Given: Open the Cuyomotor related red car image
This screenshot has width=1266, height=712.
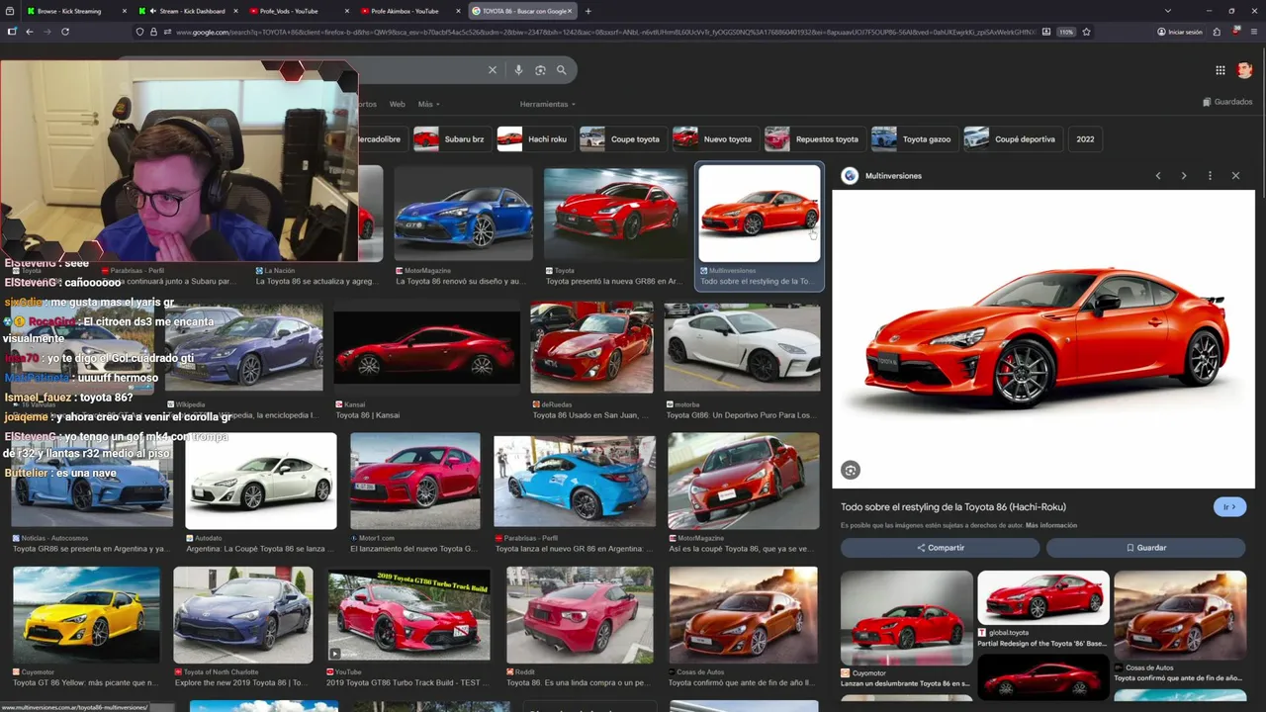Looking at the screenshot, I should pos(906,618).
